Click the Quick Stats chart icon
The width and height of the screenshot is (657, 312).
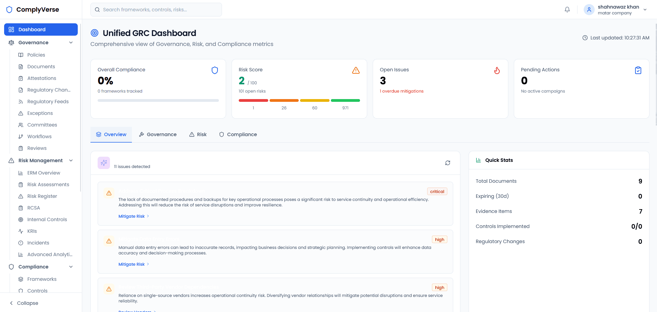point(478,160)
